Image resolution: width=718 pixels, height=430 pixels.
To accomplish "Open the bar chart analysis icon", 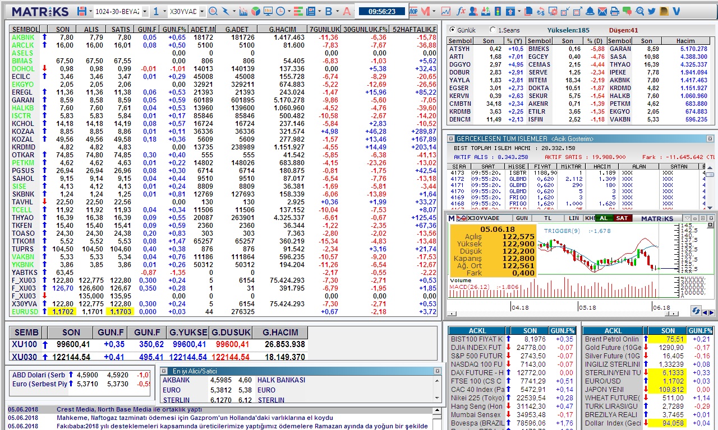I will (243, 11).
